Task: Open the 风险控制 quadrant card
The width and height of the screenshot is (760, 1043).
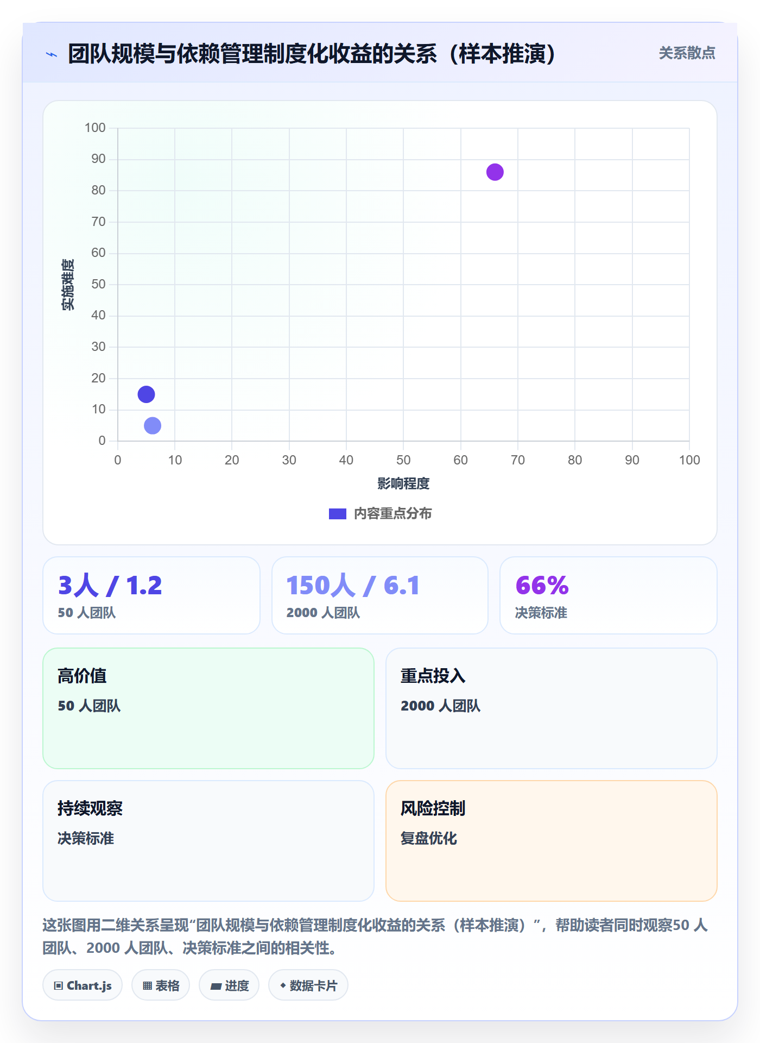Action: click(552, 841)
